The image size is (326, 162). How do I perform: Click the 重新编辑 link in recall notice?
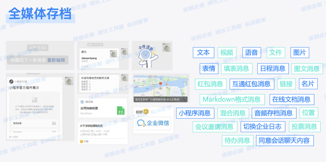click(x=56, y=60)
